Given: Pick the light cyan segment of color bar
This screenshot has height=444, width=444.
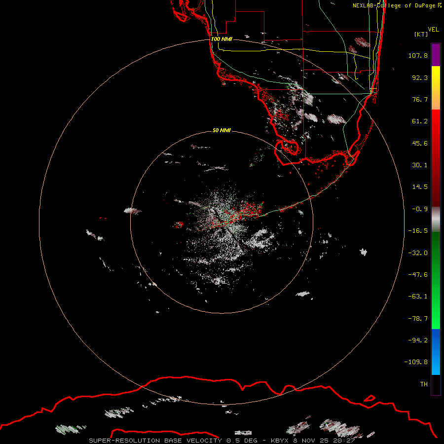Looking at the screenshot, I should pyautogui.click(x=436, y=367).
